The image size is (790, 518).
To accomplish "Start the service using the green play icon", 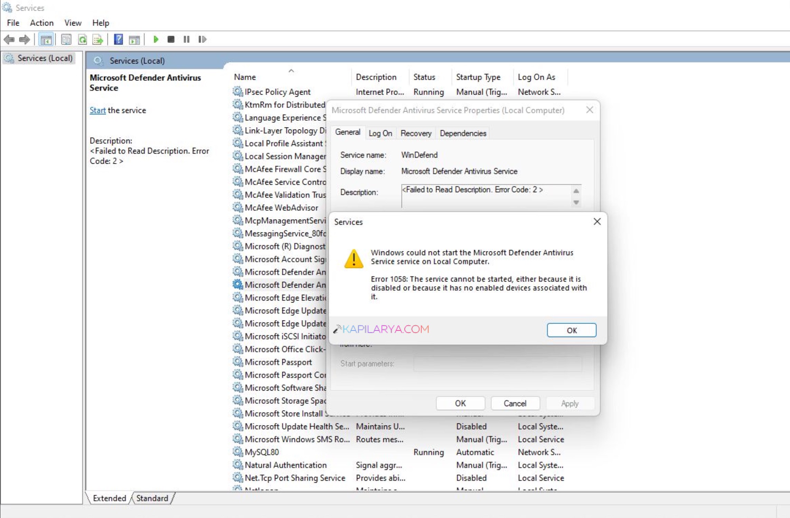I will (x=156, y=39).
